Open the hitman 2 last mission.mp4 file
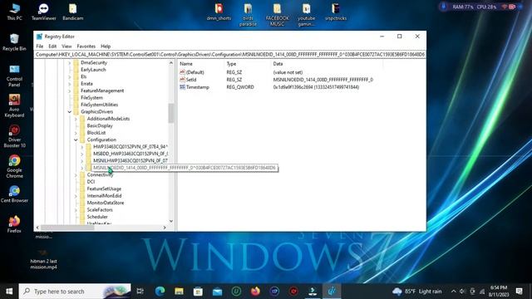 [x=43, y=259]
